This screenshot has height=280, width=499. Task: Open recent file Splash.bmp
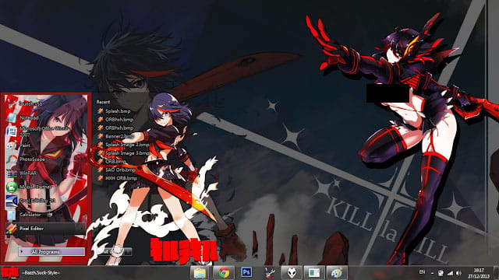115,111
